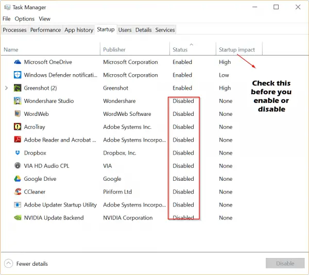This screenshot has height=275, width=309.
Task: Click Disabled status of Google Drive
Action: tap(183, 179)
